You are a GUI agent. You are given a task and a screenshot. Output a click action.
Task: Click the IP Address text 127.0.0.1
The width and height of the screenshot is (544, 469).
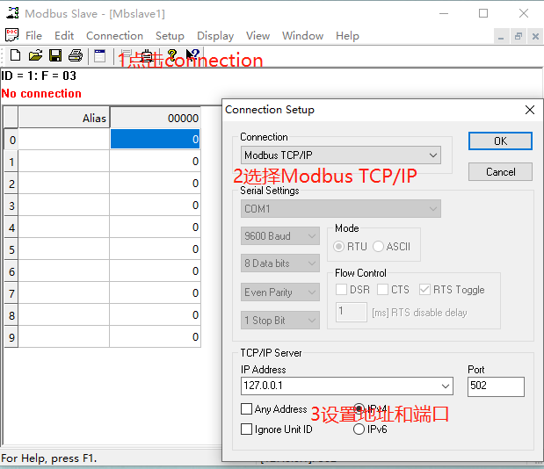coord(263,386)
